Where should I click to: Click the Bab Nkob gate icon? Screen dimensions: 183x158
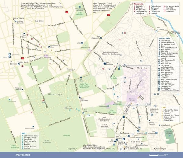click(81, 77)
